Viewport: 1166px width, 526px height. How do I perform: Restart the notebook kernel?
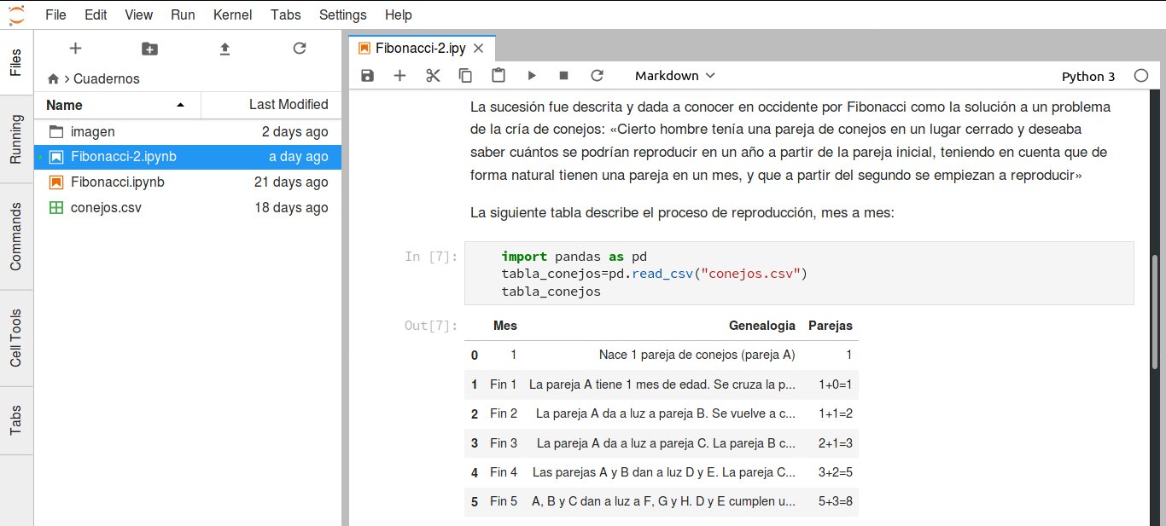597,75
